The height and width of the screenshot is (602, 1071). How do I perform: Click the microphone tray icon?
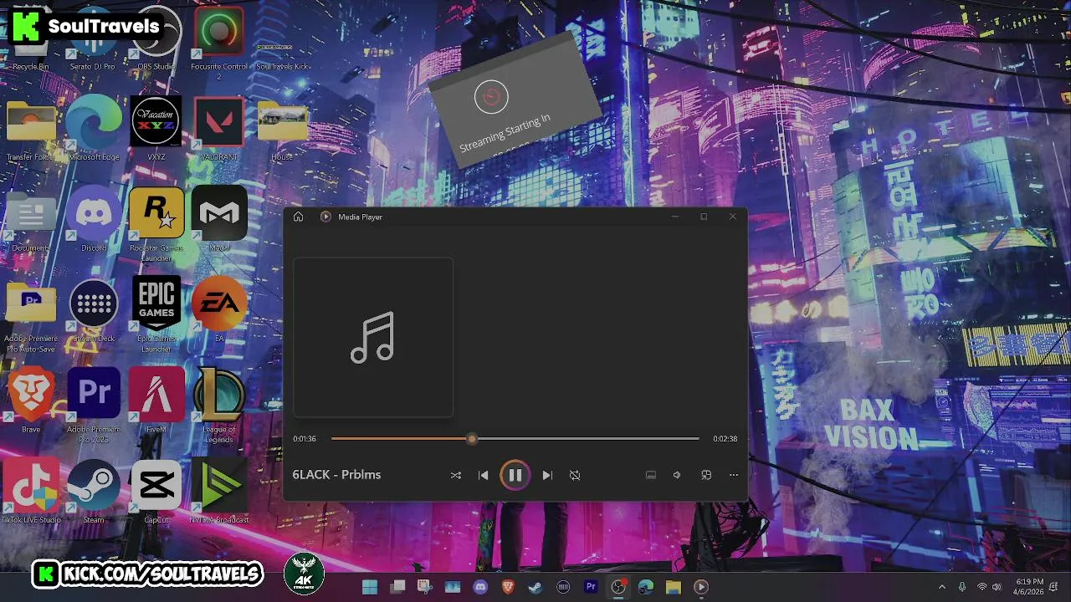962,587
